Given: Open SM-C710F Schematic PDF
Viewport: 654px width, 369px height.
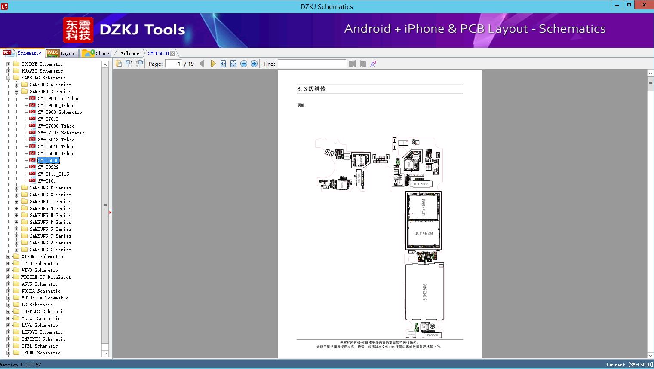Looking at the screenshot, I should point(61,133).
